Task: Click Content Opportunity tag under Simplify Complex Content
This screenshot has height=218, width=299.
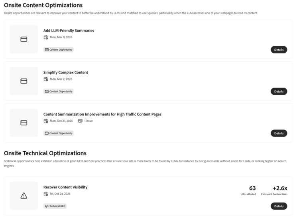Action: (x=59, y=91)
